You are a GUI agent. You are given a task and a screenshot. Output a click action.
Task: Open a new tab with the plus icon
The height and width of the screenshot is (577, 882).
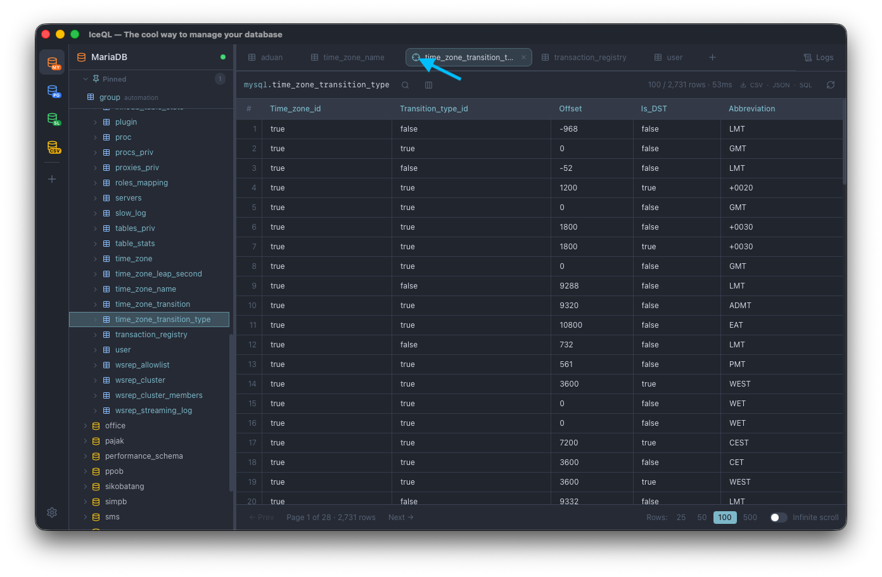tap(712, 58)
